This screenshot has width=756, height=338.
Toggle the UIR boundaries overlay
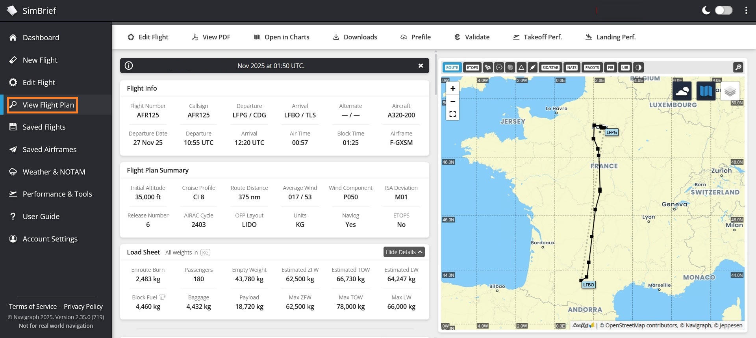(x=625, y=67)
